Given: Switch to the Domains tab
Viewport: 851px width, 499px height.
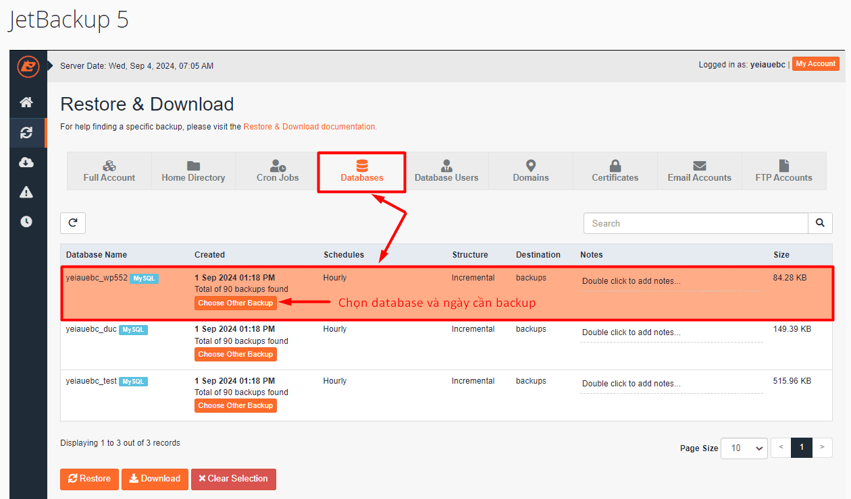Looking at the screenshot, I should pyautogui.click(x=530, y=171).
